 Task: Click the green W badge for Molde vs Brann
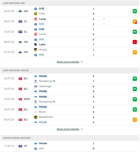click(x=135, y=110)
